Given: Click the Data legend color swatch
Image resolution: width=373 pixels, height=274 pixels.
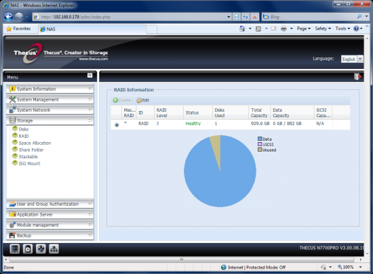Looking at the screenshot, I should [x=260, y=139].
